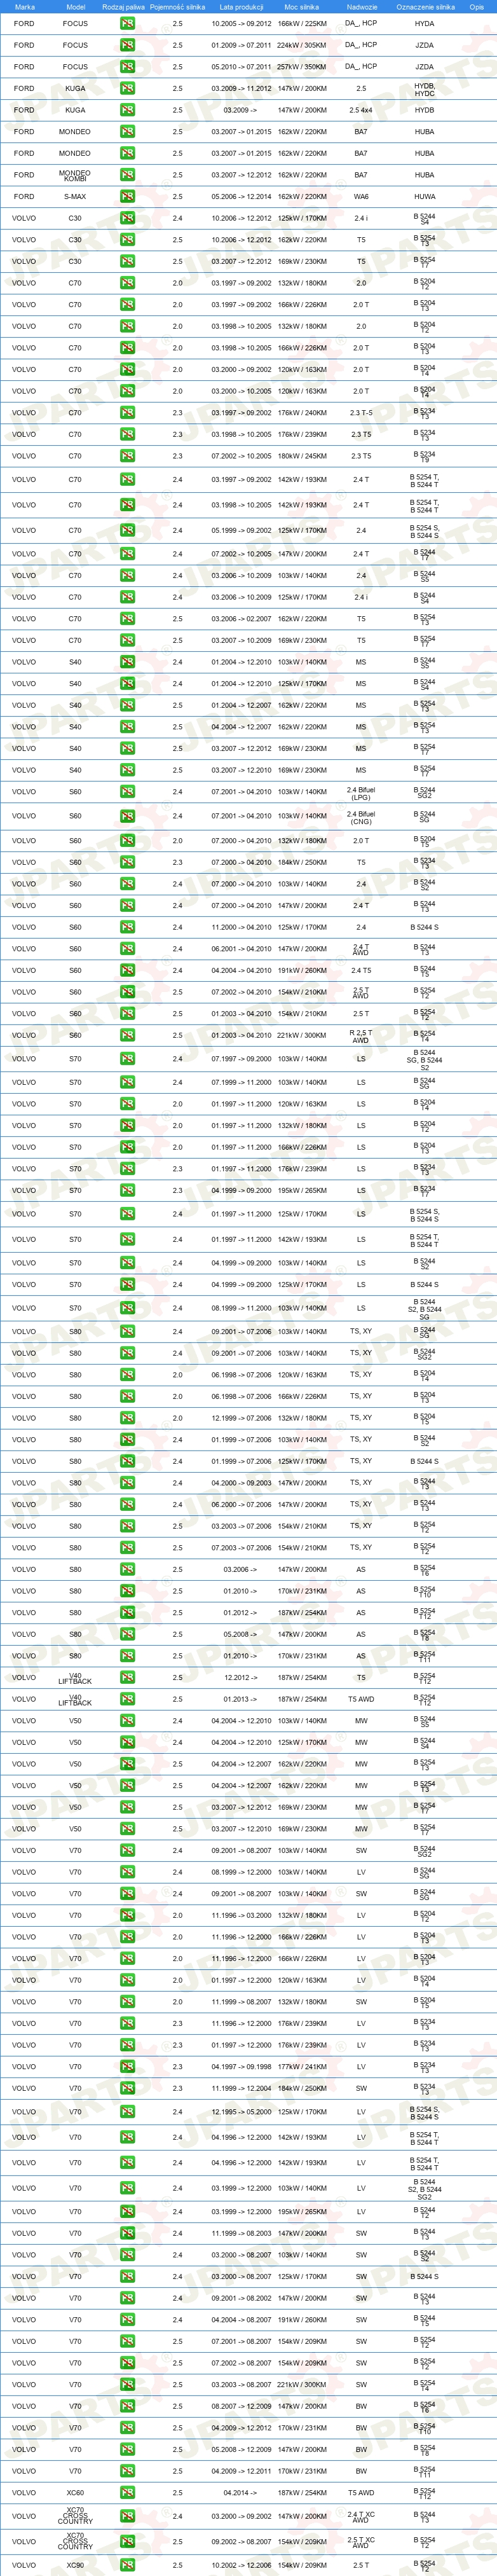Click fuel icon for Volvo V40 Liftback 12.2012
Screen dimensions: 497x2576
click(x=127, y=1678)
